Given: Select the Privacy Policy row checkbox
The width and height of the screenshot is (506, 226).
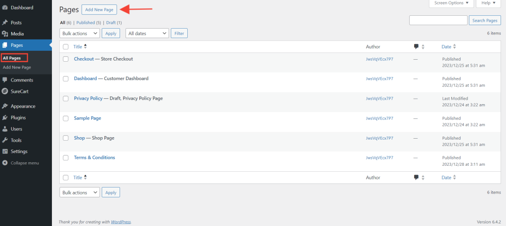Looking at the screenshot, I should 66,98.
